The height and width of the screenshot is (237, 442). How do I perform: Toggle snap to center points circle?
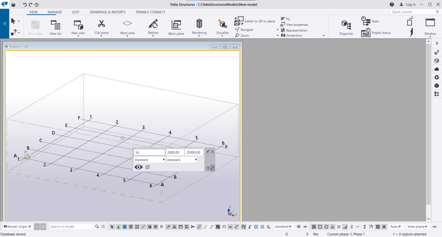[x=326, y=227]
